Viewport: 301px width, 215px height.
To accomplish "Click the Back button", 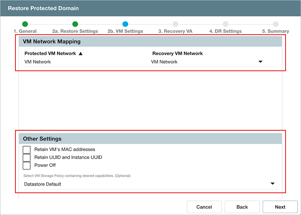I will coord(242,207).
